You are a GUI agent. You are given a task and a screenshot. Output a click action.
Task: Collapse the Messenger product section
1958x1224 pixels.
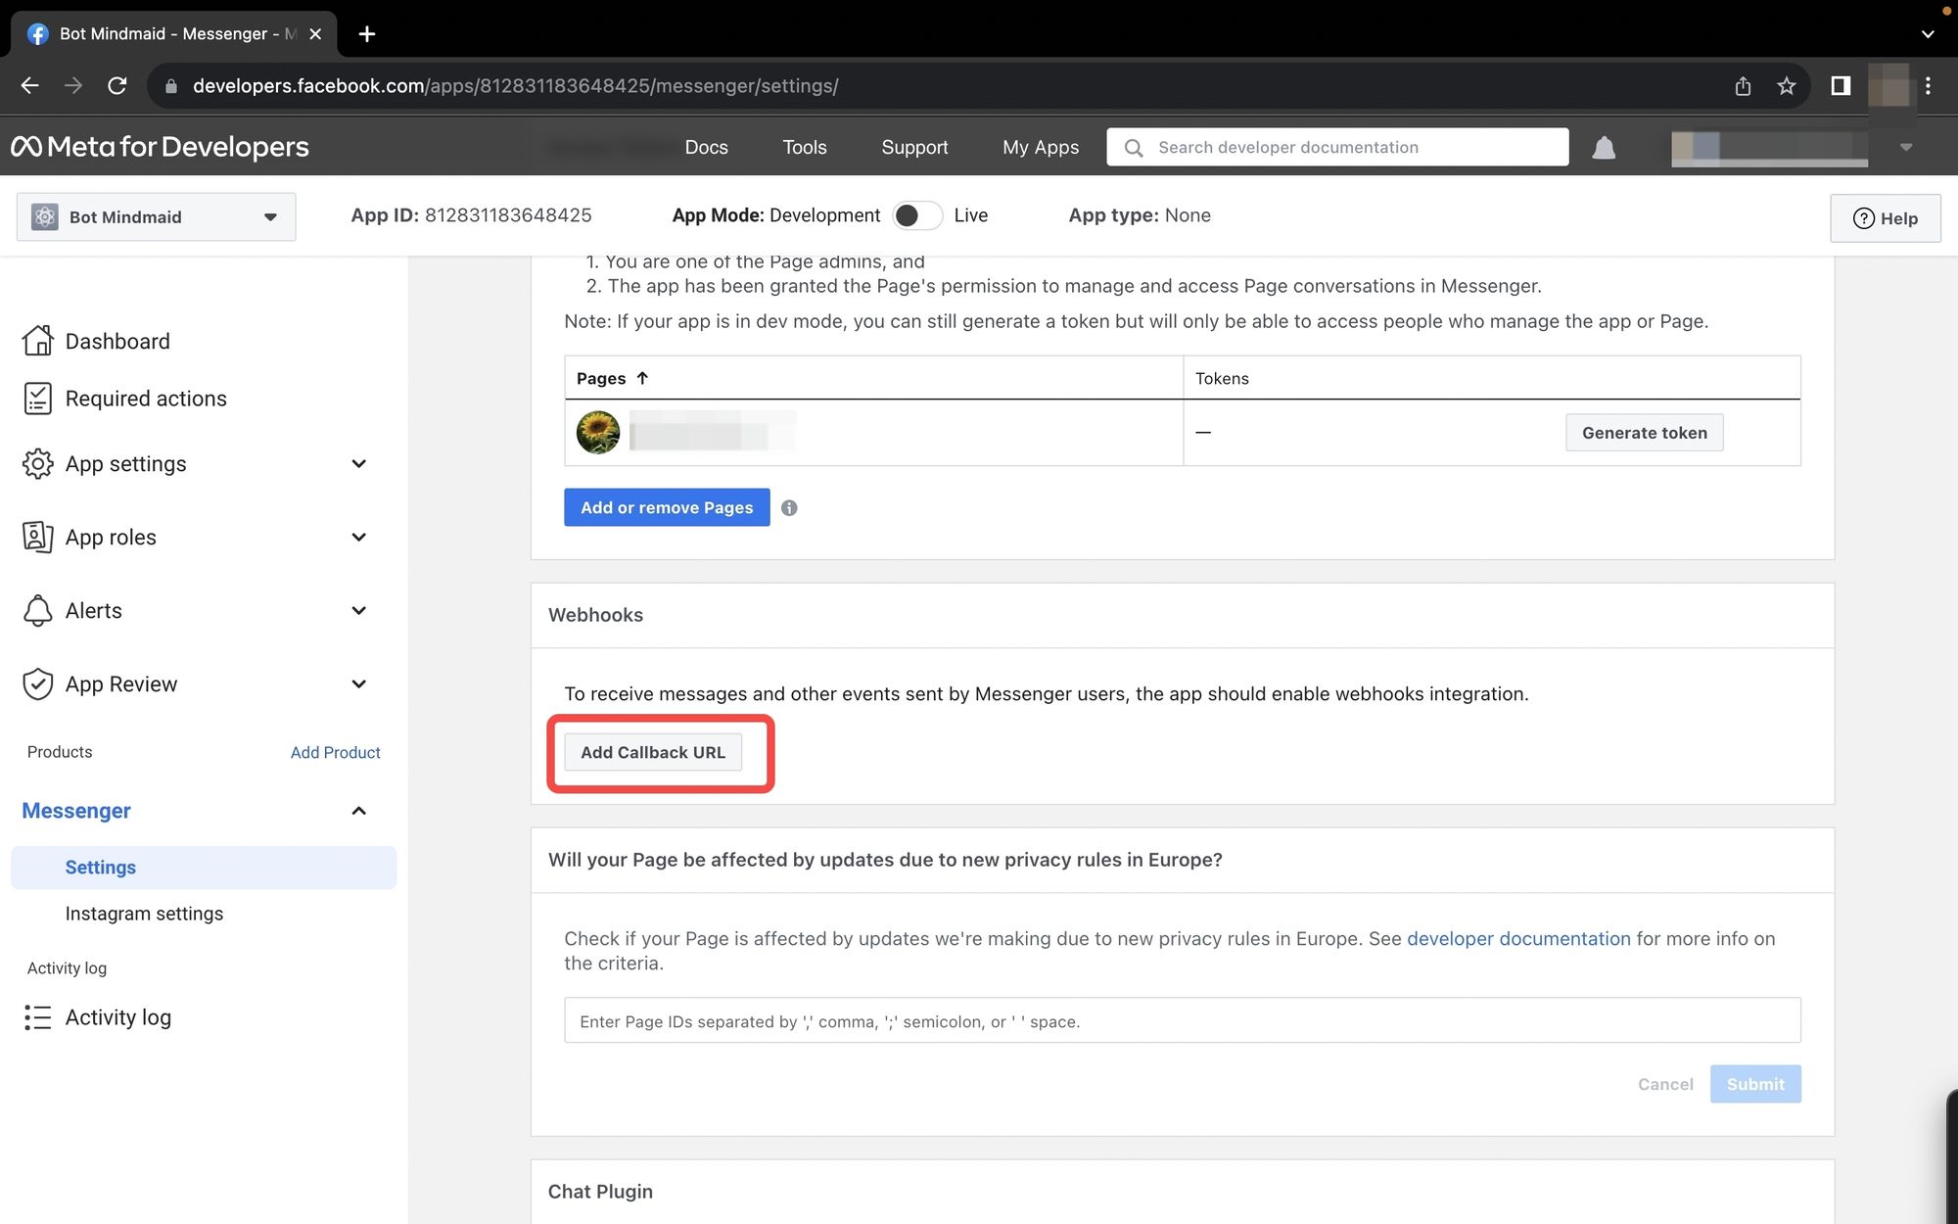(x=359, y=811)
